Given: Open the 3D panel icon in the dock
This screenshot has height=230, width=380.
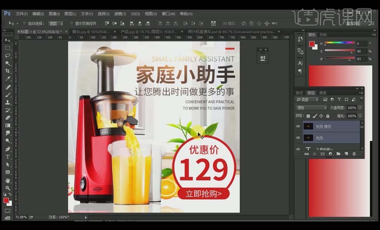Looking at the screenshot, I should [300, 51].
